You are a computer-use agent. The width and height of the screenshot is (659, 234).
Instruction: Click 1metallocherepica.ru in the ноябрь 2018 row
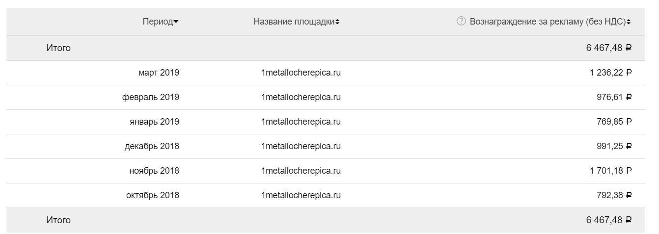[301, 171]
